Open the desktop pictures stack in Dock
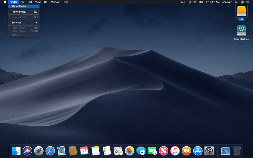The width and height of the screenshot is (253, 158). point(225,151)
